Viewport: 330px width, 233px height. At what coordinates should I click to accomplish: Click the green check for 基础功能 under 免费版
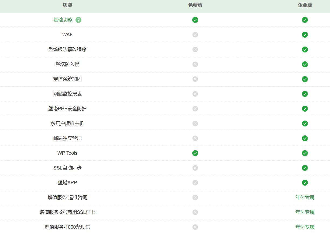coord(195,20)
